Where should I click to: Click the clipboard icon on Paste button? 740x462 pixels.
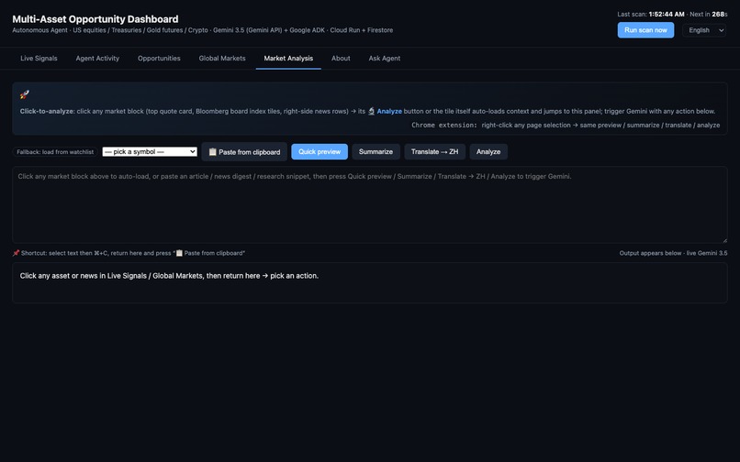[x=213, y=152]
